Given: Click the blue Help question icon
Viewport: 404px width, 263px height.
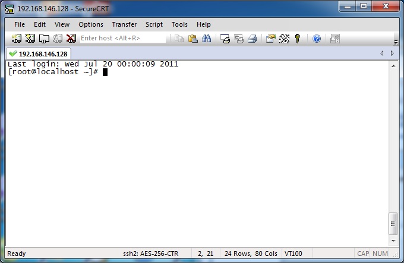Looking at the screenshot, I should tap(317, 39).
